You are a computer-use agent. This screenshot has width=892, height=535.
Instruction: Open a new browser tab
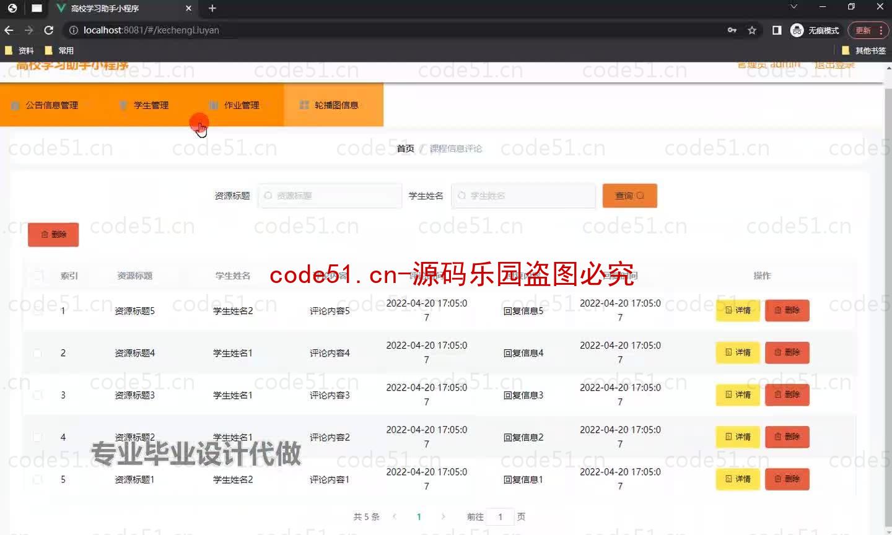tap(212, 8)
